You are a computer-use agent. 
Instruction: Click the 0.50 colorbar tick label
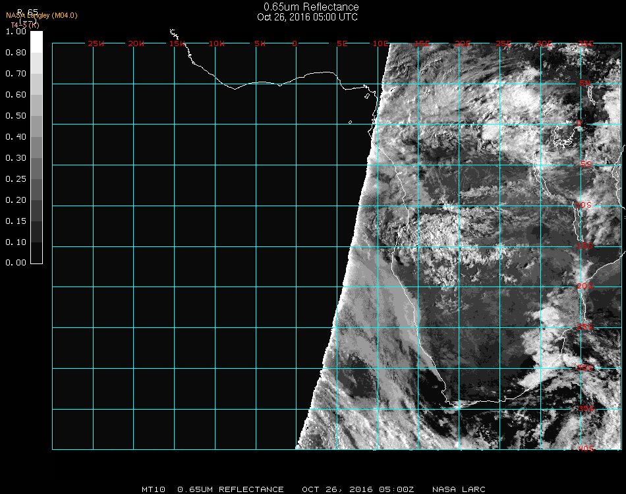click(x=16, y=116)
